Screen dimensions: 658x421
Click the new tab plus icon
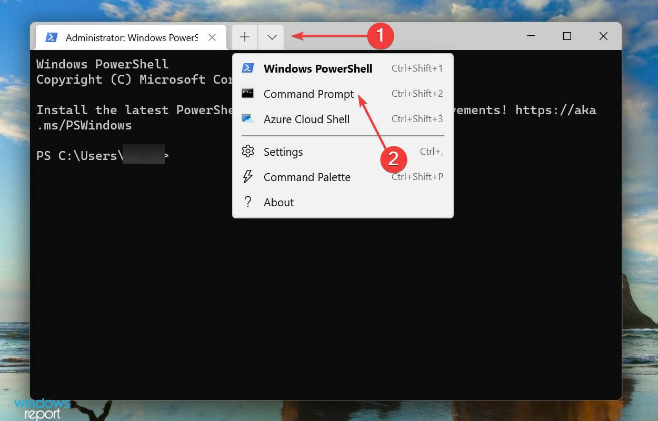pyautogui.click(x=244, y=37)
